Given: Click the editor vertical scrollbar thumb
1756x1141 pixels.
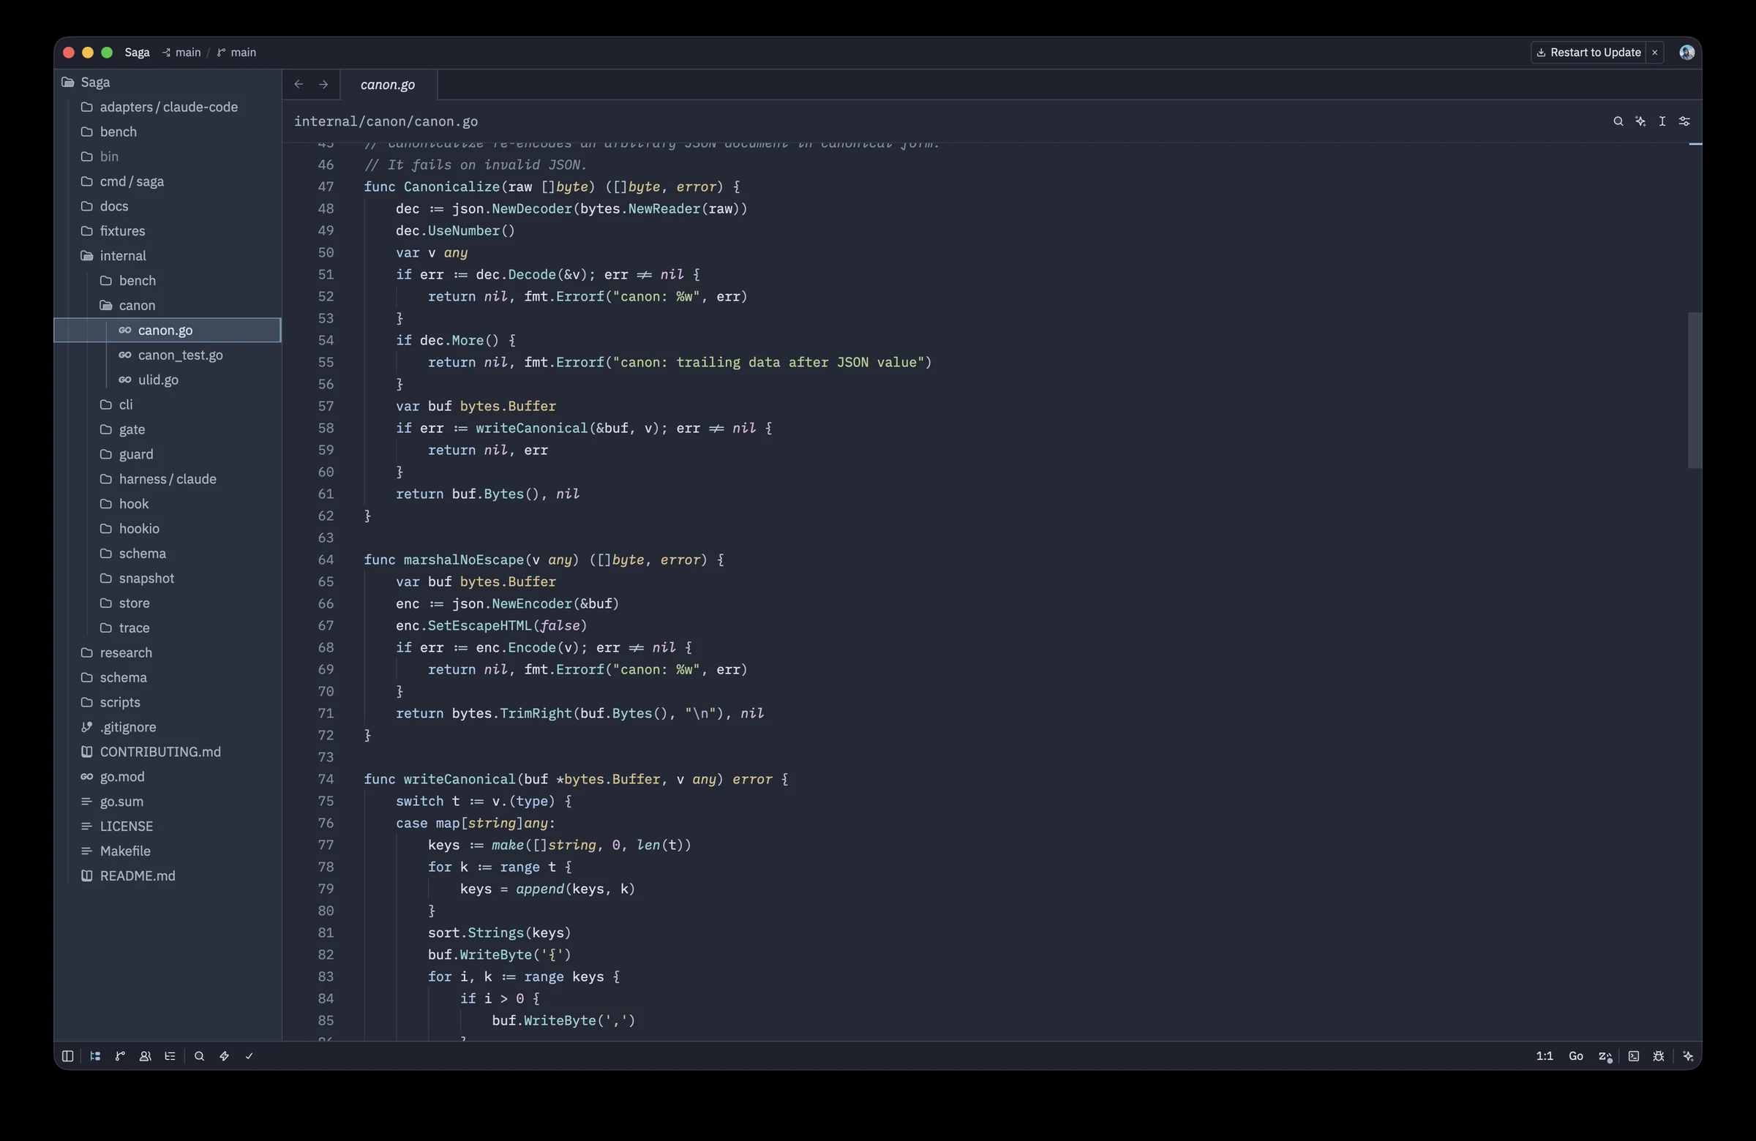Looking at the screenshot, I should point(1695,390).
